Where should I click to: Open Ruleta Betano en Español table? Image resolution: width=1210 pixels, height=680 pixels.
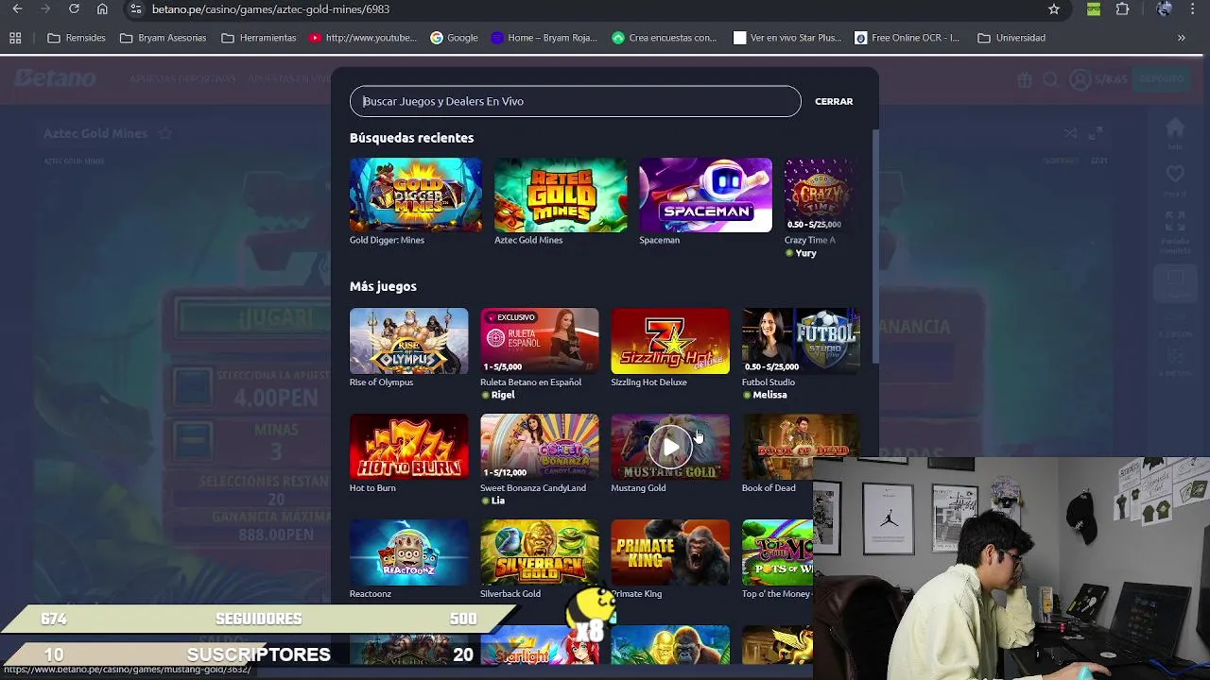[x=539, y=341]
